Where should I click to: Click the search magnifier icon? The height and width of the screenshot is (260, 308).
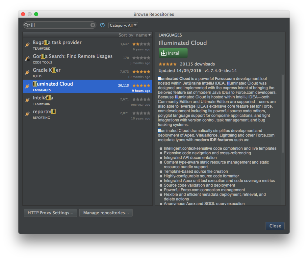27,25
